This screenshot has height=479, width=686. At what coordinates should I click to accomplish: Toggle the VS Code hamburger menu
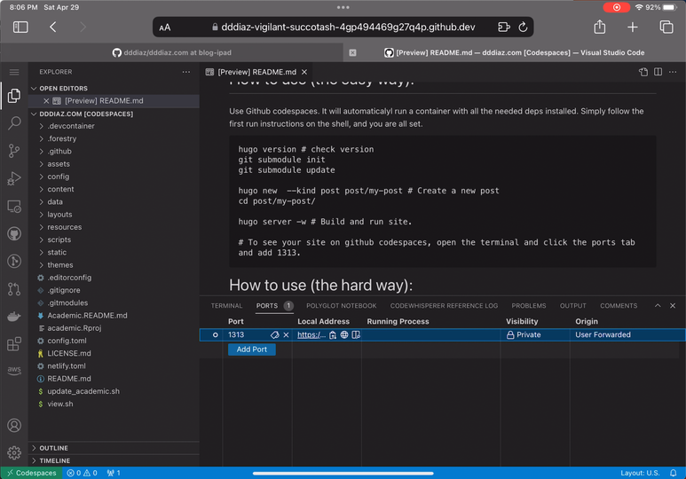tap(14, 72)
